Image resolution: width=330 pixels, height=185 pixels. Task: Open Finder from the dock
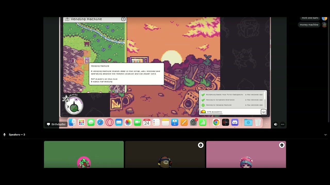72,123
